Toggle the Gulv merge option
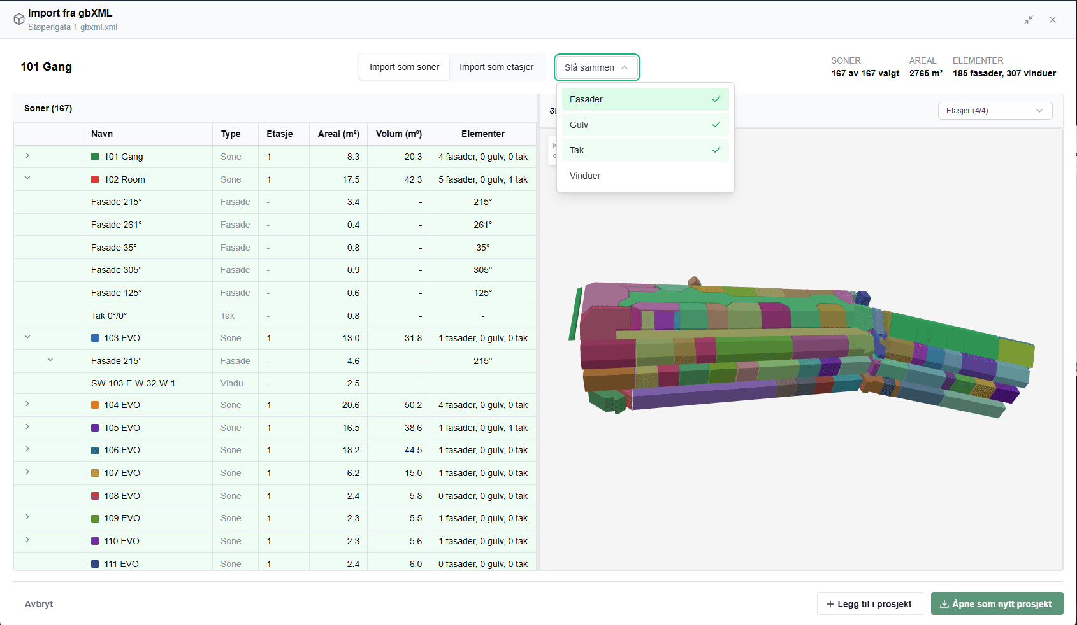Image resolution: width=1077 pixels, height=625 pixels. (645, 125)
